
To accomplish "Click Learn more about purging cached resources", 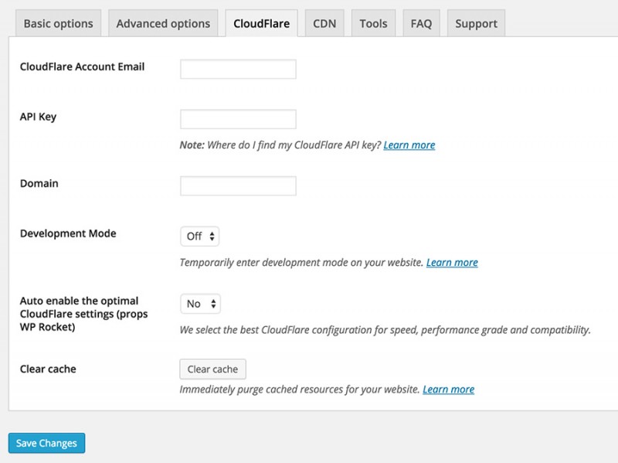I will click(448, 389).
